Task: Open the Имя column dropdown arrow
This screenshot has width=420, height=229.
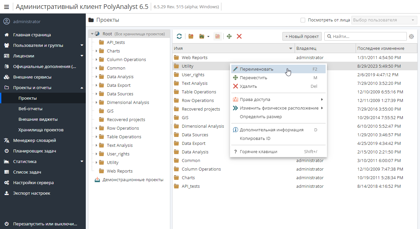Action: 291,49
